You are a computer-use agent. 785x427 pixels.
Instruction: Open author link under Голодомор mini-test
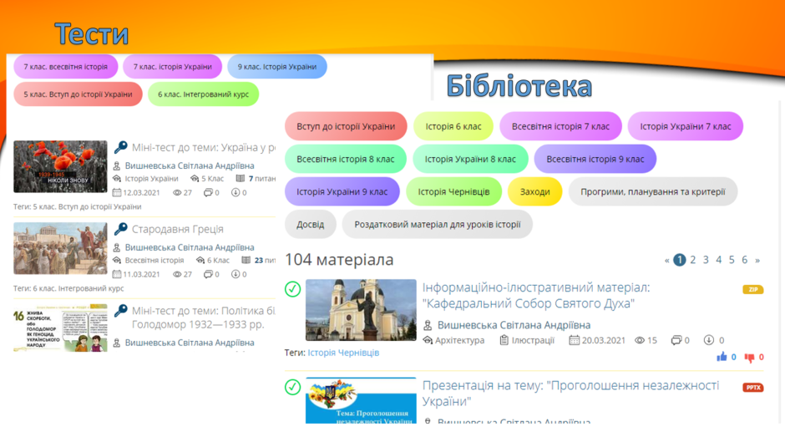click(x=190, y=343)
